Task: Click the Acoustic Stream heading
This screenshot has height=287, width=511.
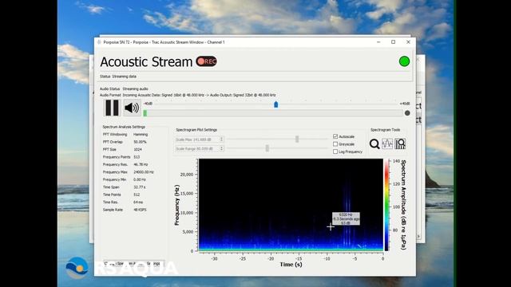Action: (146, 62)
